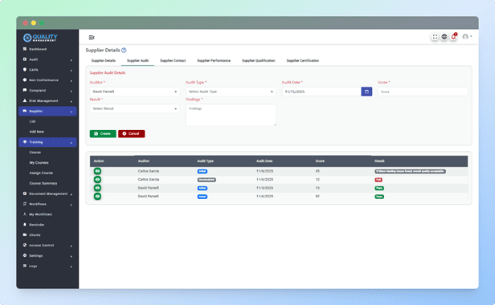
Task: View Carlos Garcia audit with score 10
Action: pos(97,180)
